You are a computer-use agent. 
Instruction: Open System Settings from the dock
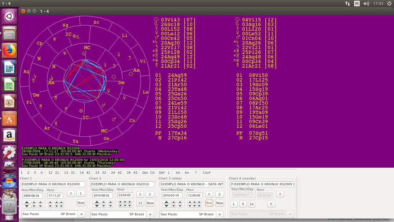(10, 153)
